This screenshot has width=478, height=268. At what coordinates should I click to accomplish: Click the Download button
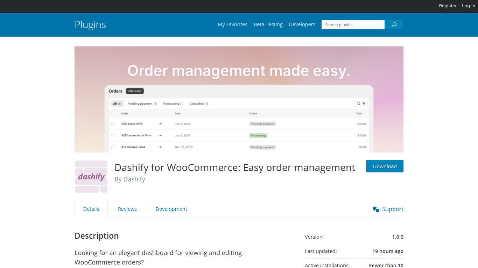pyautogui.click(x=385, y=166)
